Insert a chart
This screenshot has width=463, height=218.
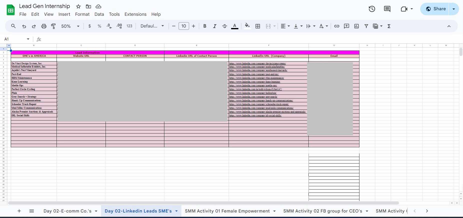pyautogui.click(x=356, y=26)
